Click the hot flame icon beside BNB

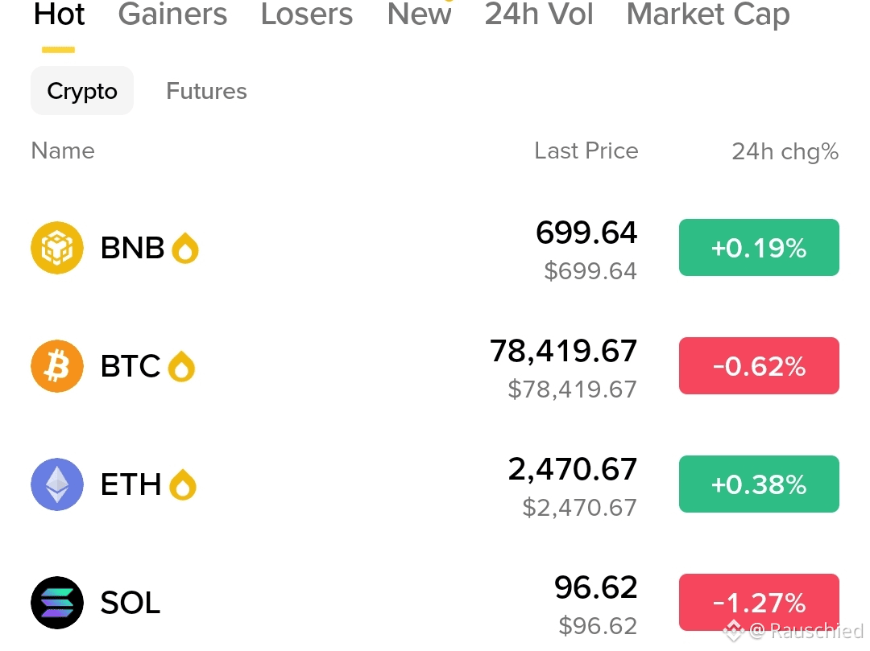185,248
